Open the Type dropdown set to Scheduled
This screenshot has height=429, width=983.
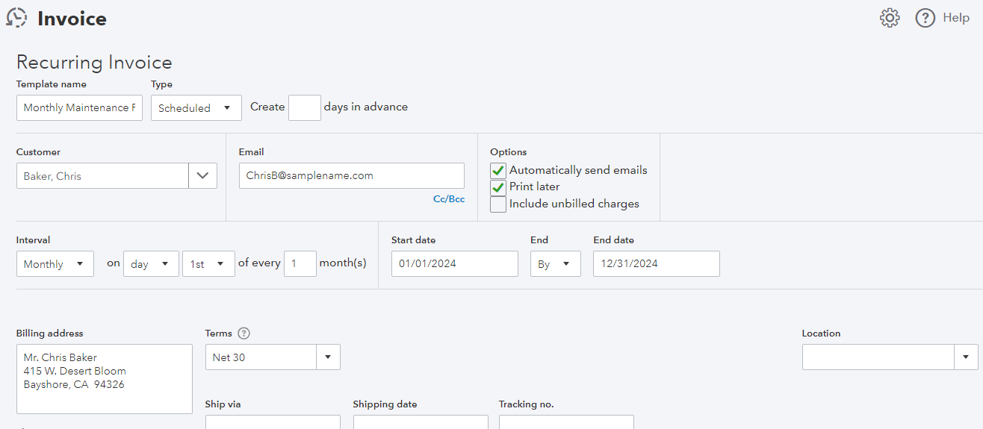point(196,107)
